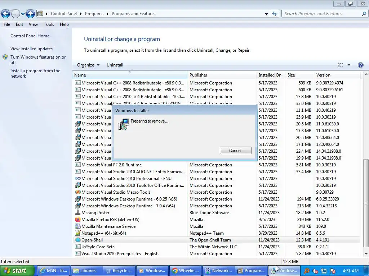Switch to Wheelie Chrome taskbar item
Image resolution: width=369 pixels, height=276 pixels.
click(x=186, y=271)
